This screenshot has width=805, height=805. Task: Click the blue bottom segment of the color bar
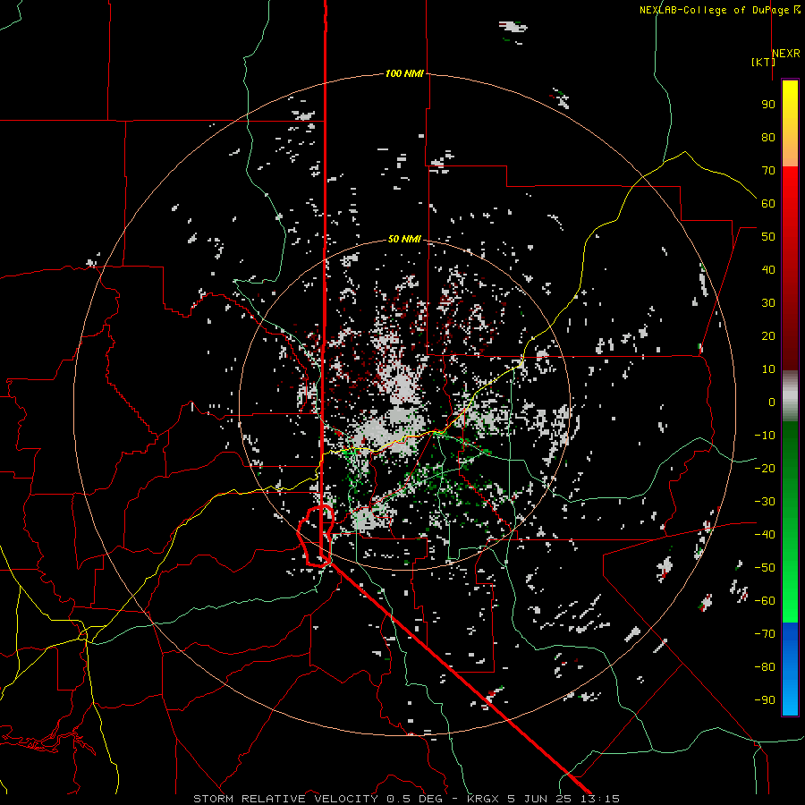pos(790,669)
